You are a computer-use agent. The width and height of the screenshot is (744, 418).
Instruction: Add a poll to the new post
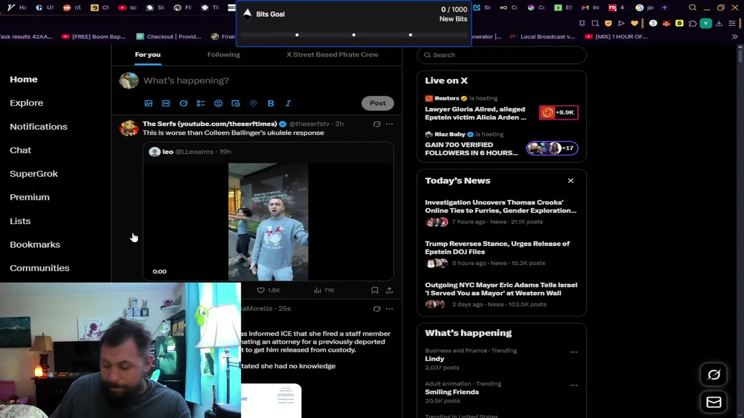[x=201, y=103]
